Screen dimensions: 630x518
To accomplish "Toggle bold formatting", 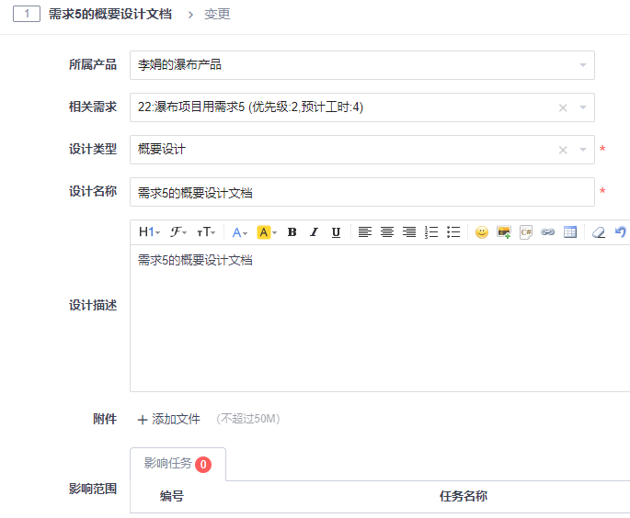I will click(x=292, y=232).
